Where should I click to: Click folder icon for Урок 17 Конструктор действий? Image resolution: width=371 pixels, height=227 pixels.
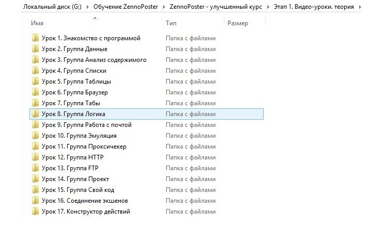pyautogui.click(x=35, y=212)
